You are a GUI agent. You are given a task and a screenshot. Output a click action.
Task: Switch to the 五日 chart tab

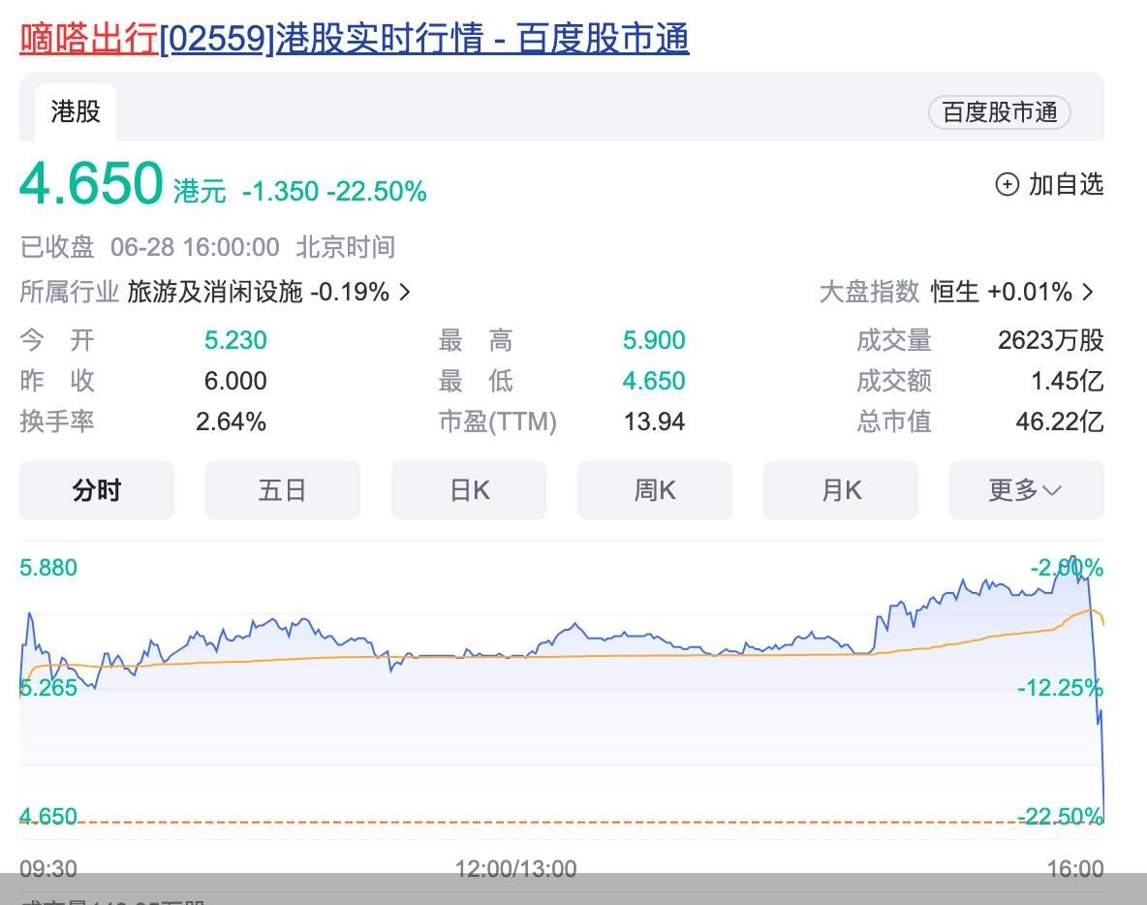point(282,490)
